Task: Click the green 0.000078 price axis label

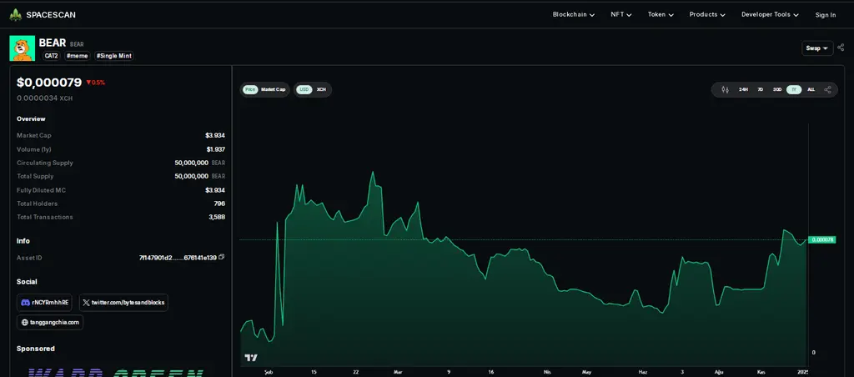Action: pyautogui.click(x=821, y=239)
